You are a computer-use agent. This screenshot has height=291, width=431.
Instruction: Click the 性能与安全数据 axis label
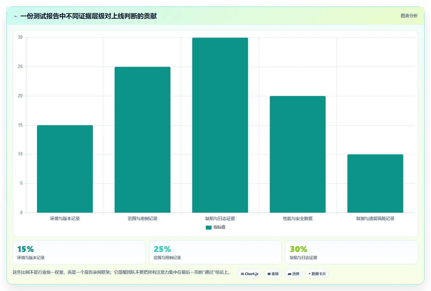coord(298,219)
